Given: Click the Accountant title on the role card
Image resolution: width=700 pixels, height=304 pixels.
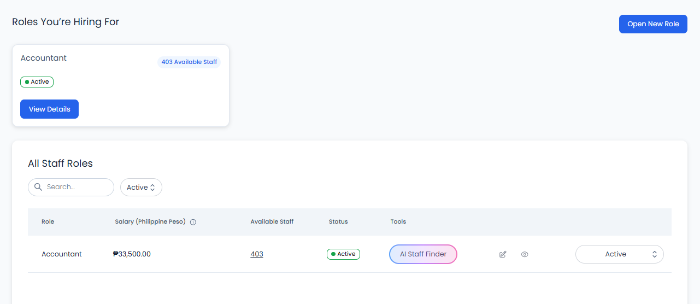Looking at the screenshot, I should (x=44, y=58).
